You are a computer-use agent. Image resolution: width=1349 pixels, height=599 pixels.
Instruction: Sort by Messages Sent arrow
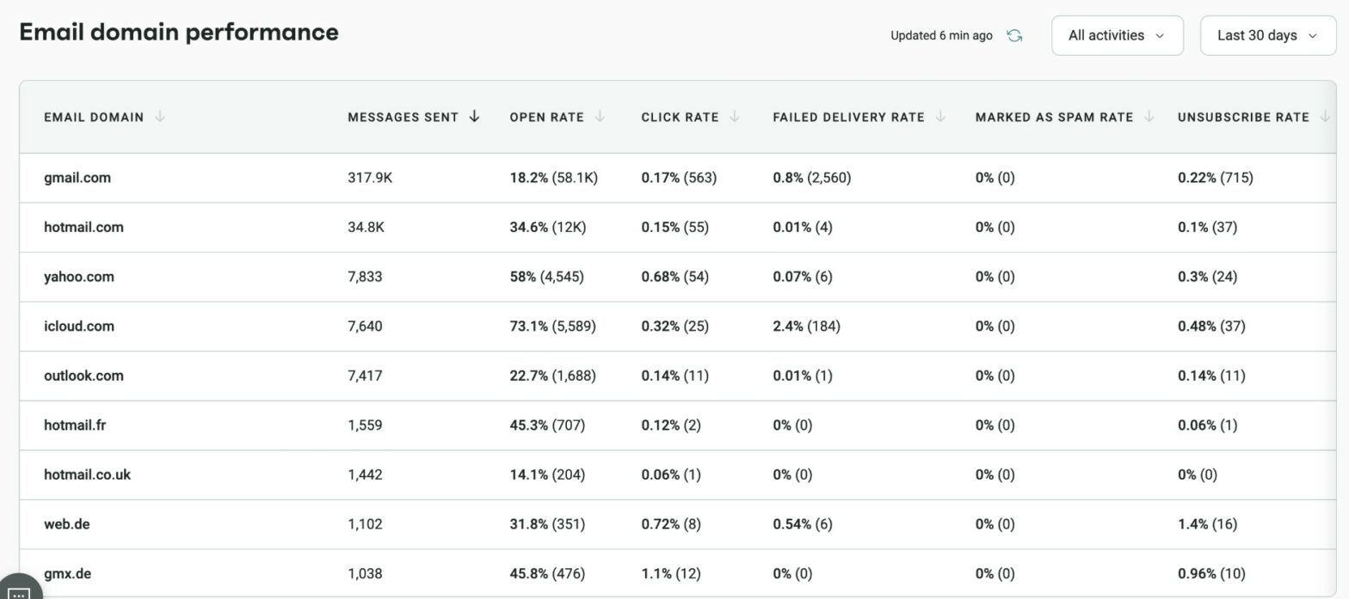click(474, 117)
